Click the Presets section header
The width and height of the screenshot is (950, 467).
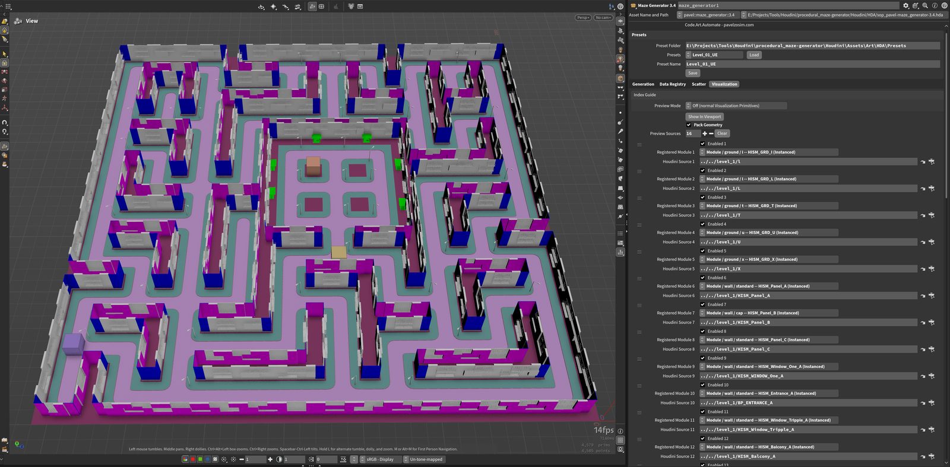click(639, 35)
